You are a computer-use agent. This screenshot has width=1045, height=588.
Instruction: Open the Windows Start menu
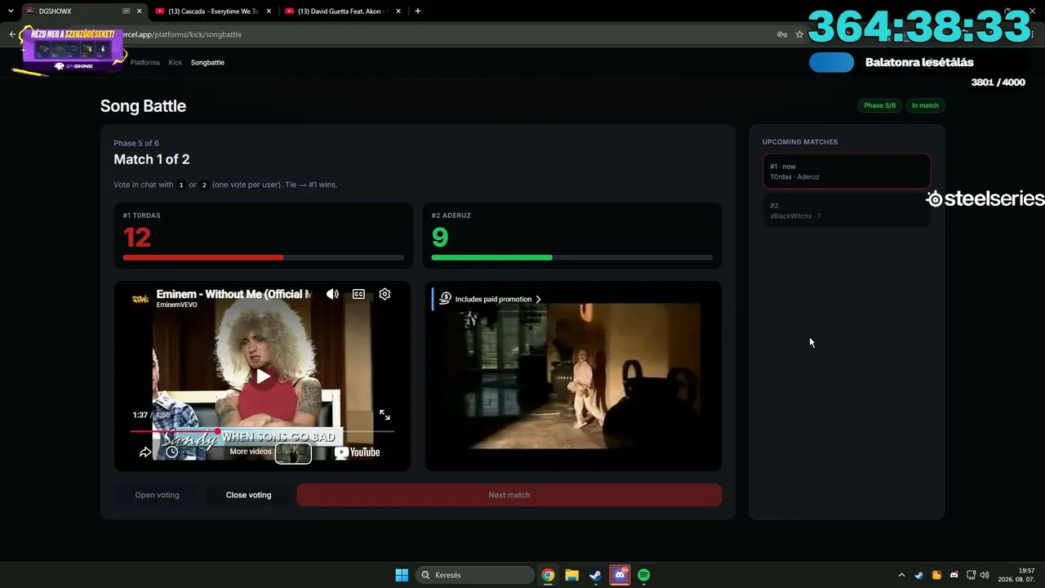click(402, 575)
